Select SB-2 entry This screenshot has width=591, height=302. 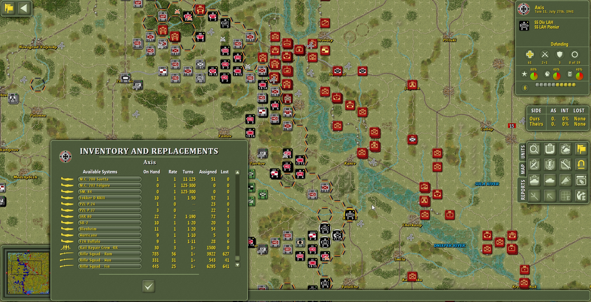[x=109, y=223]
